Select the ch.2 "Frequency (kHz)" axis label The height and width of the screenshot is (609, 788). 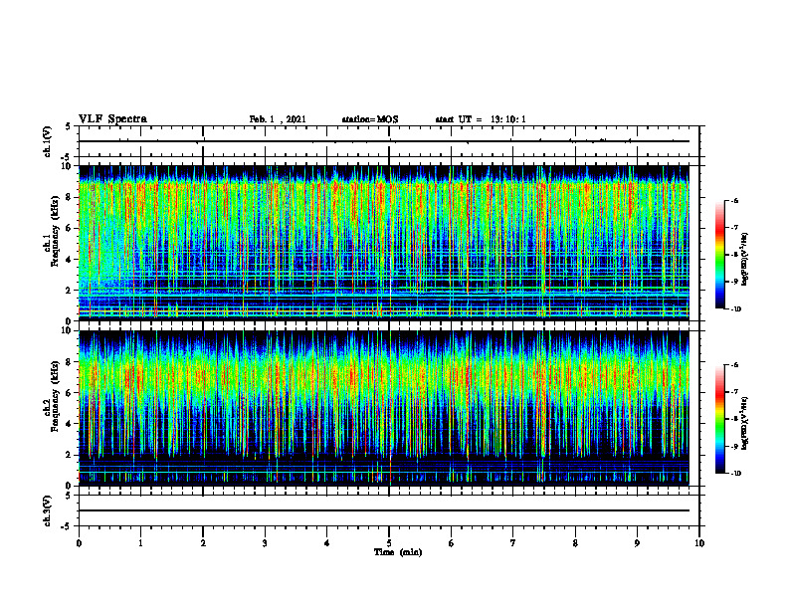tap(55, 396)
